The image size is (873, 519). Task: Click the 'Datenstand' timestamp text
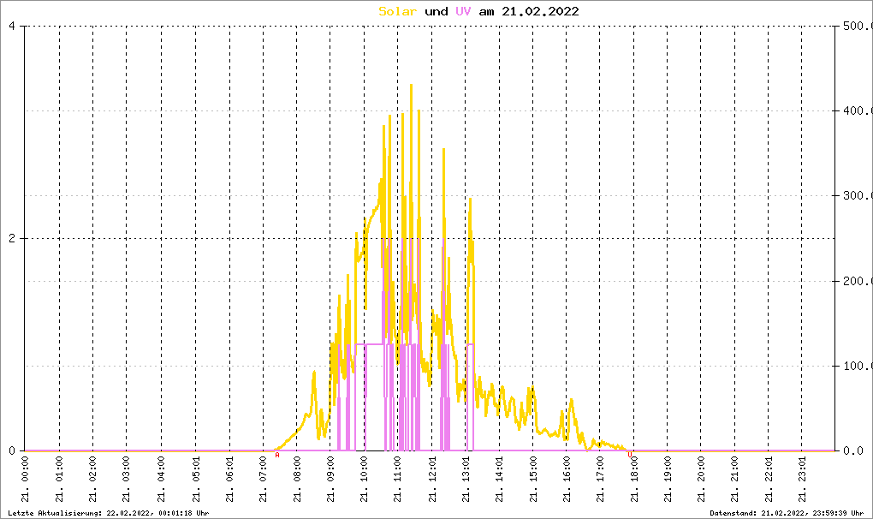click(x=787, y=513)
